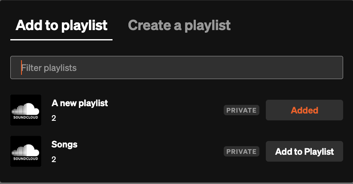Click the Filter playlists search field
This screenshot has width=353, height=184.
[x=176, y=67]
